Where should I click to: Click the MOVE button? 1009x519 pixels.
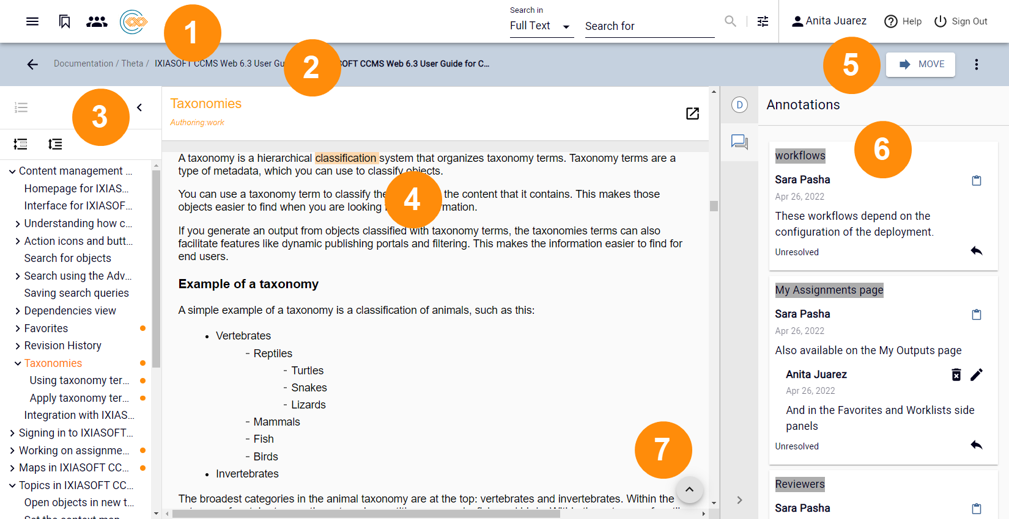[x=920, y=64]
